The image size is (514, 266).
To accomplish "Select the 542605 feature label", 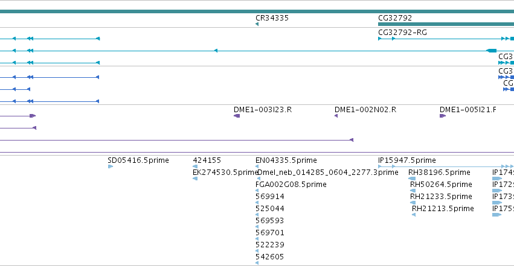I will (270, 257).
